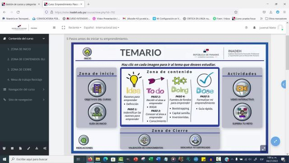Click the fullscreen toggle in top bar

(63, 28)
